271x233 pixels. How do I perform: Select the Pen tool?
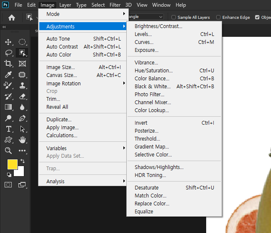point(22,118)
